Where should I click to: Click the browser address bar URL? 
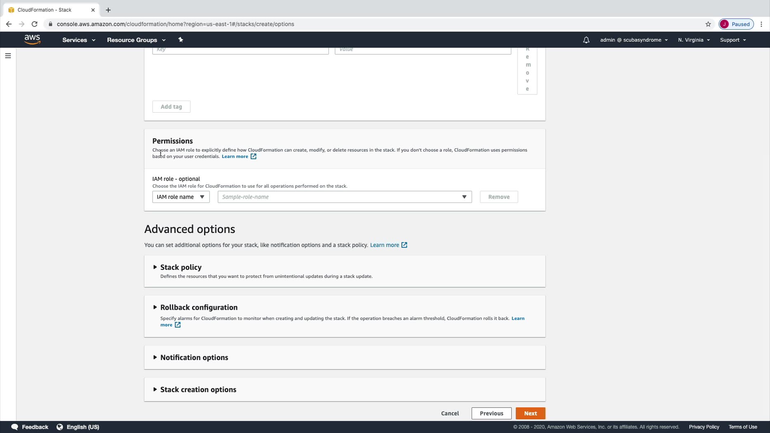pyautogui.click(x=175, y=24)
